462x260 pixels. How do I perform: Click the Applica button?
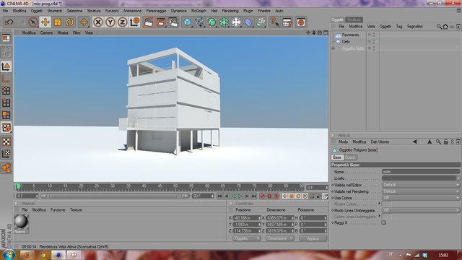313,238
